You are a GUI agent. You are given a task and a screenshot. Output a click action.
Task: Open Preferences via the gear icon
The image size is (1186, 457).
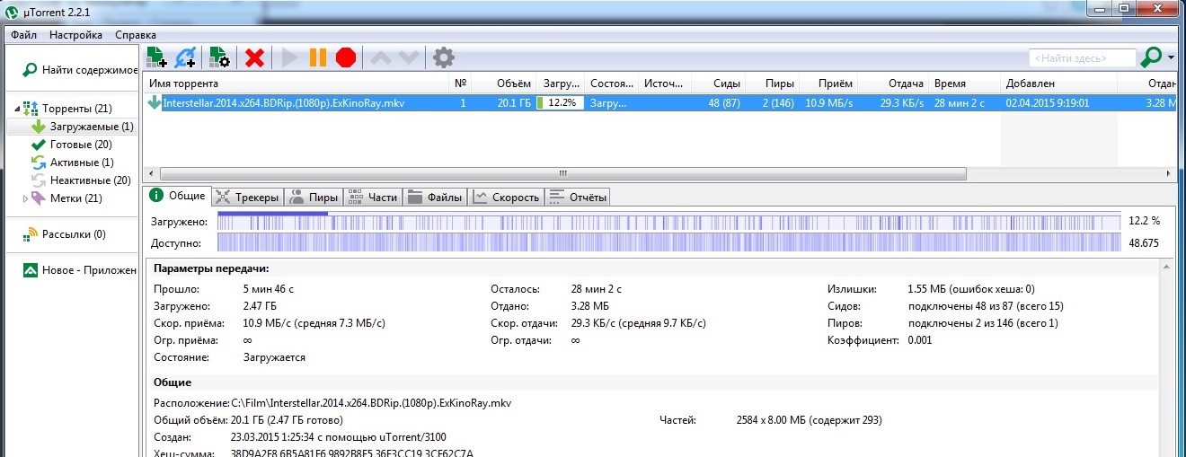(444, 57)
